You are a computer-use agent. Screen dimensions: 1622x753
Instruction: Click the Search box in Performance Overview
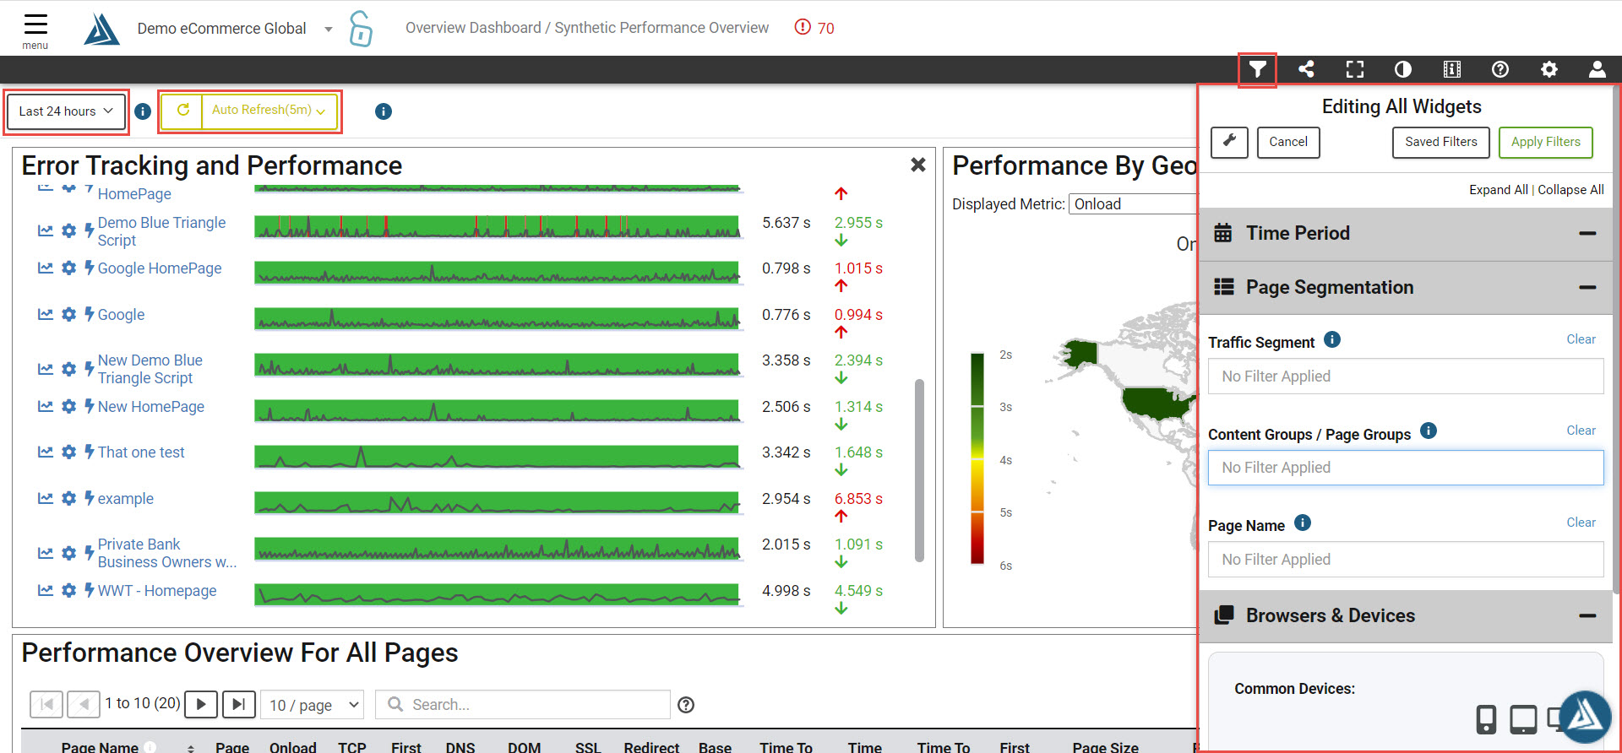pos(523,705)
